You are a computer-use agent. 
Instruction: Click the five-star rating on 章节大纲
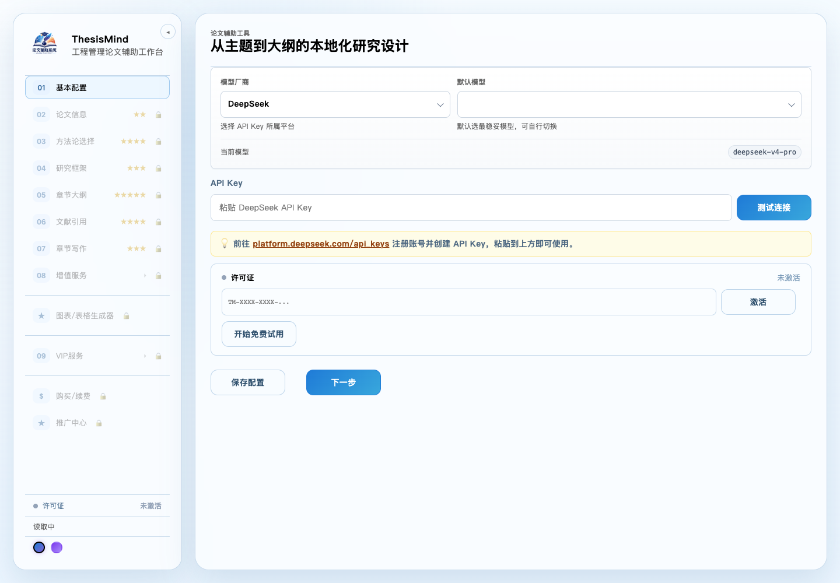click(130, 195)
